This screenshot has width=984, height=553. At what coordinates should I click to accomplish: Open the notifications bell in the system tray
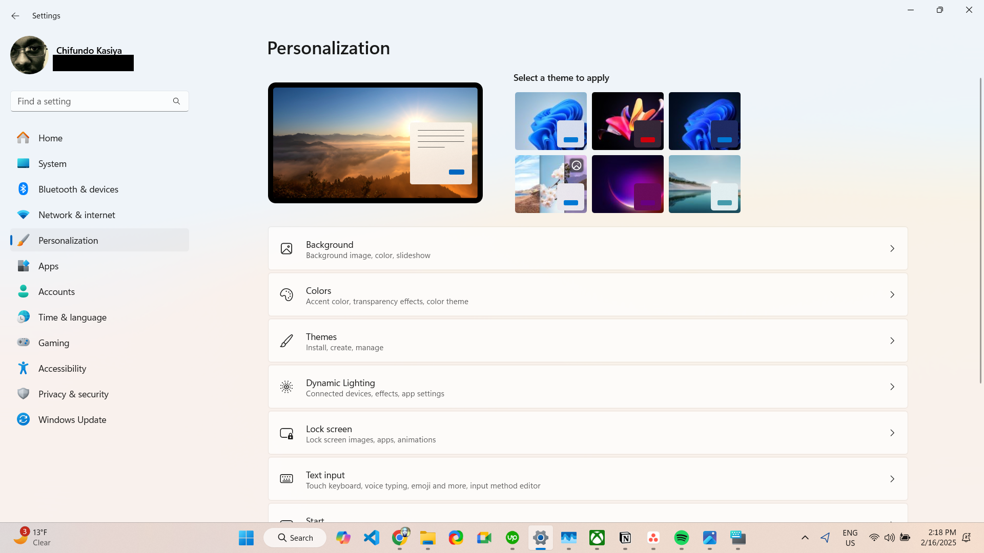point(967,538)
